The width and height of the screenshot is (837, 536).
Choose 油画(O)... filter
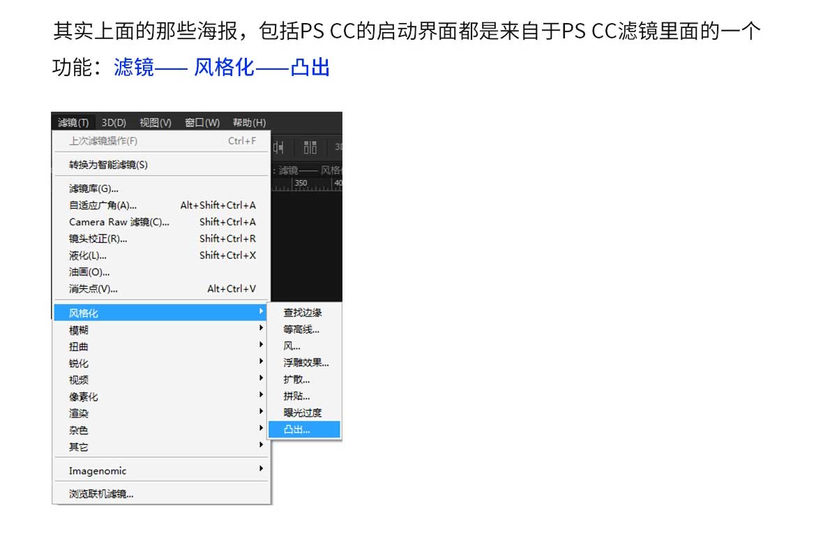pyautogui.click(x=162, y=272)
